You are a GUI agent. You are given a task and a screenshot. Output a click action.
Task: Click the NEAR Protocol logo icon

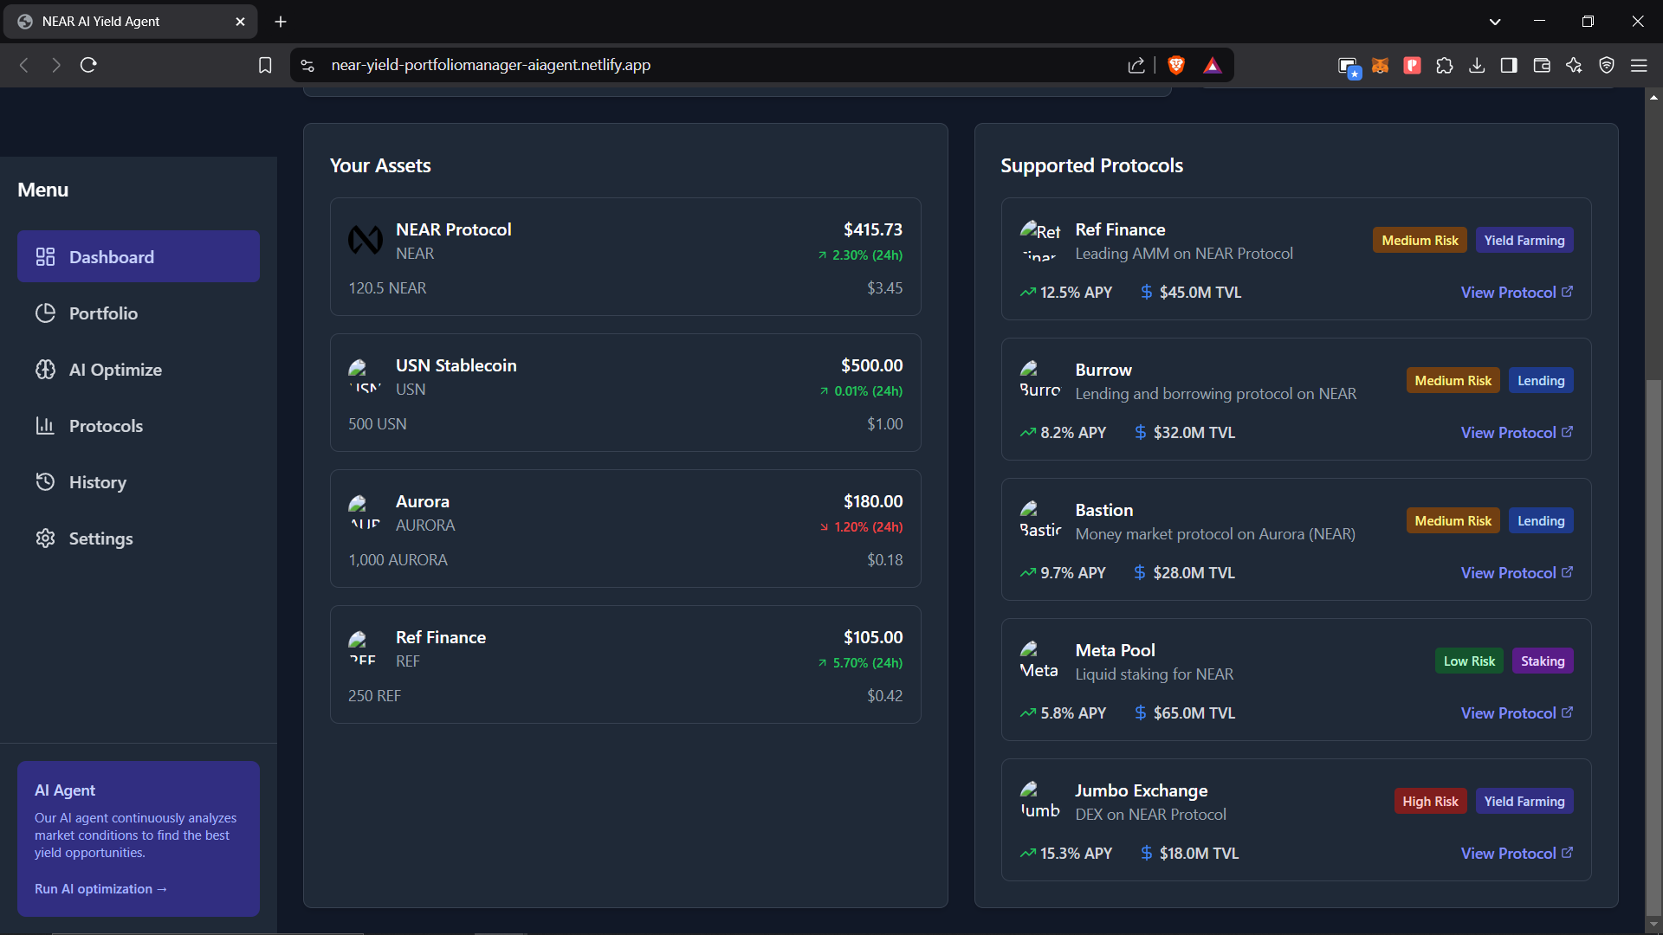365,240
